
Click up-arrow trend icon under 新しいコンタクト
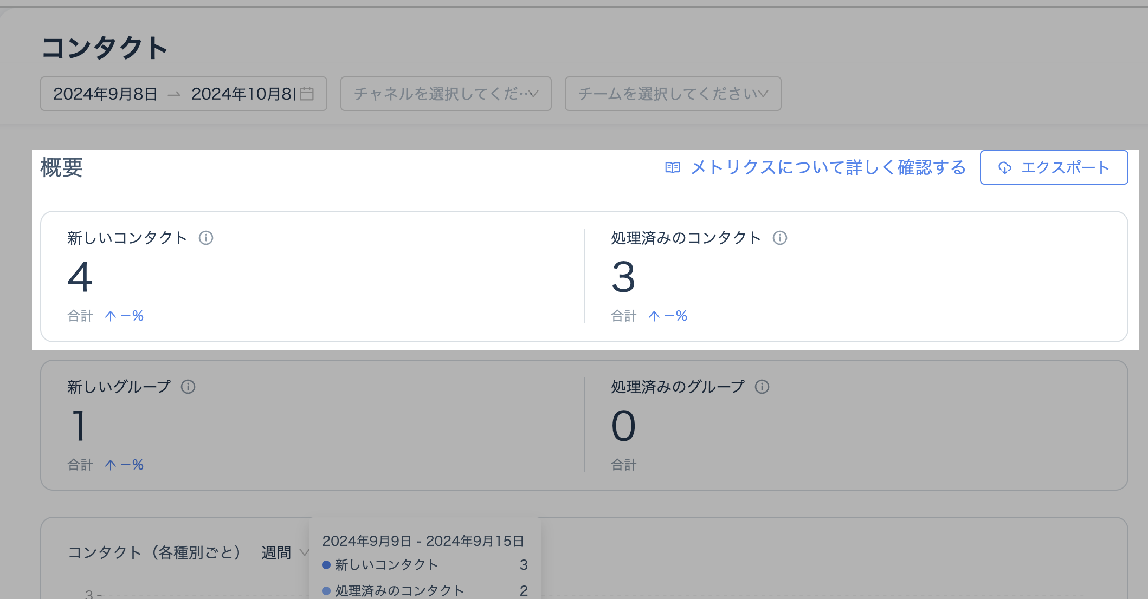coord(111,316)
